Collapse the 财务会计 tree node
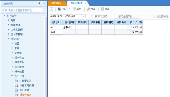This screenshot has height=97, width=170. (x=5, y=16)
